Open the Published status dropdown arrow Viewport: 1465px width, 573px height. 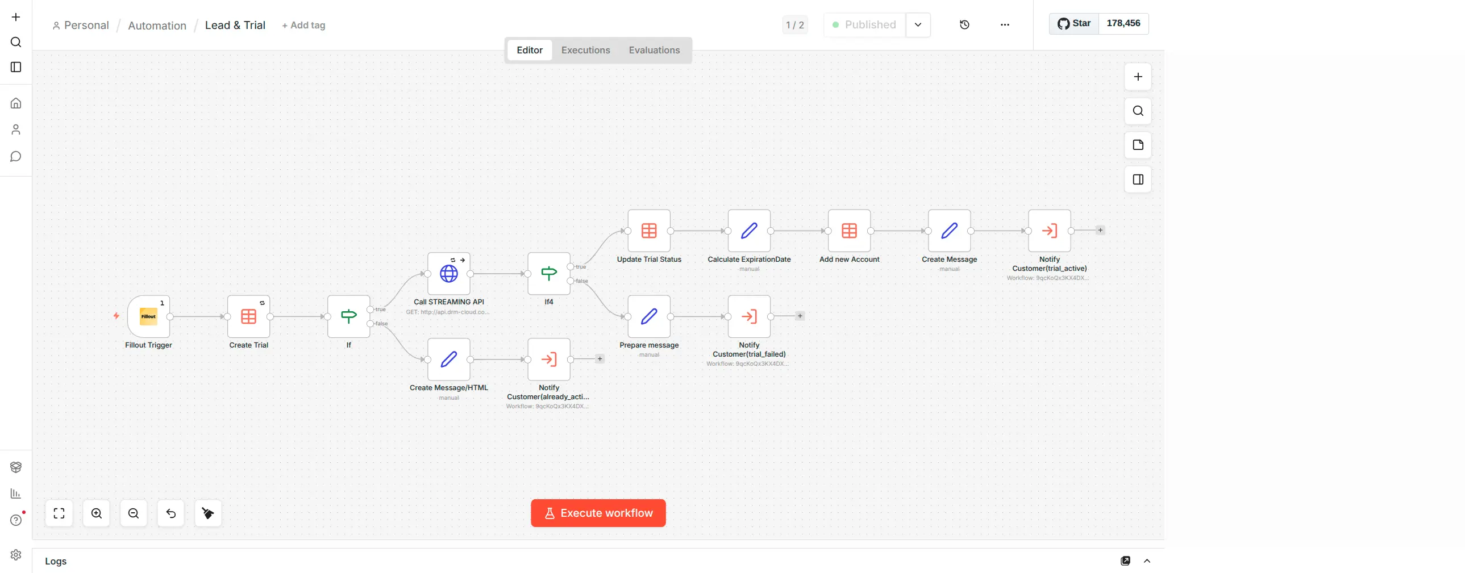tap(918, 25)
